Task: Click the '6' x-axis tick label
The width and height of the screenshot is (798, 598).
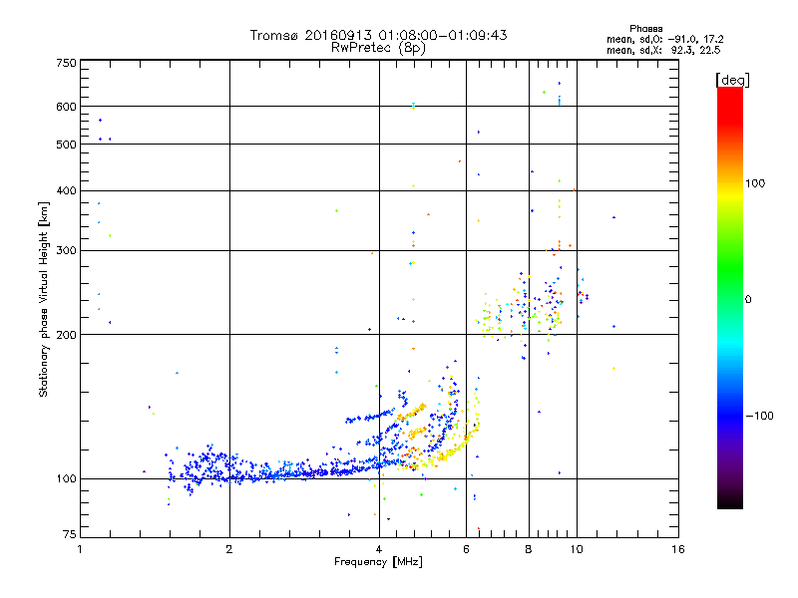Action: click(x=466, y=549)
